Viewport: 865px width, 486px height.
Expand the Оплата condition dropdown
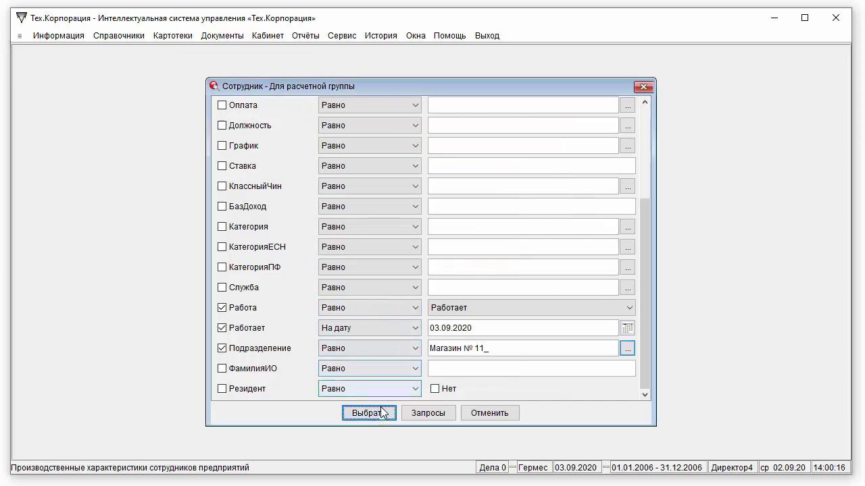click(x=370, y=105)
